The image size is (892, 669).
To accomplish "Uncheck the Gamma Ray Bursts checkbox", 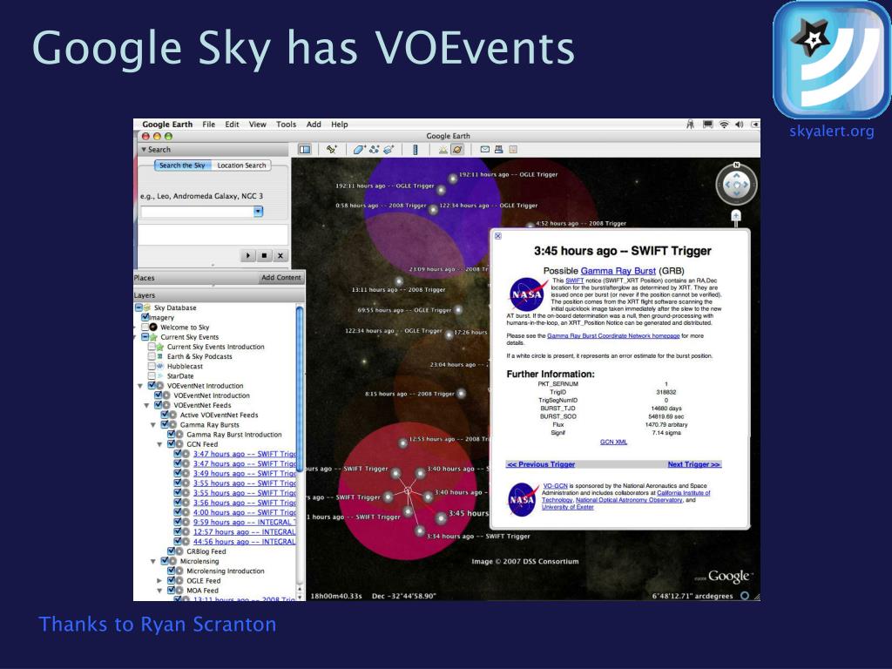I will [x=165, y=424].
